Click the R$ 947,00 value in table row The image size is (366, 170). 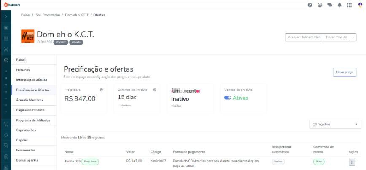pyautogui.click(x=134, y=161)
